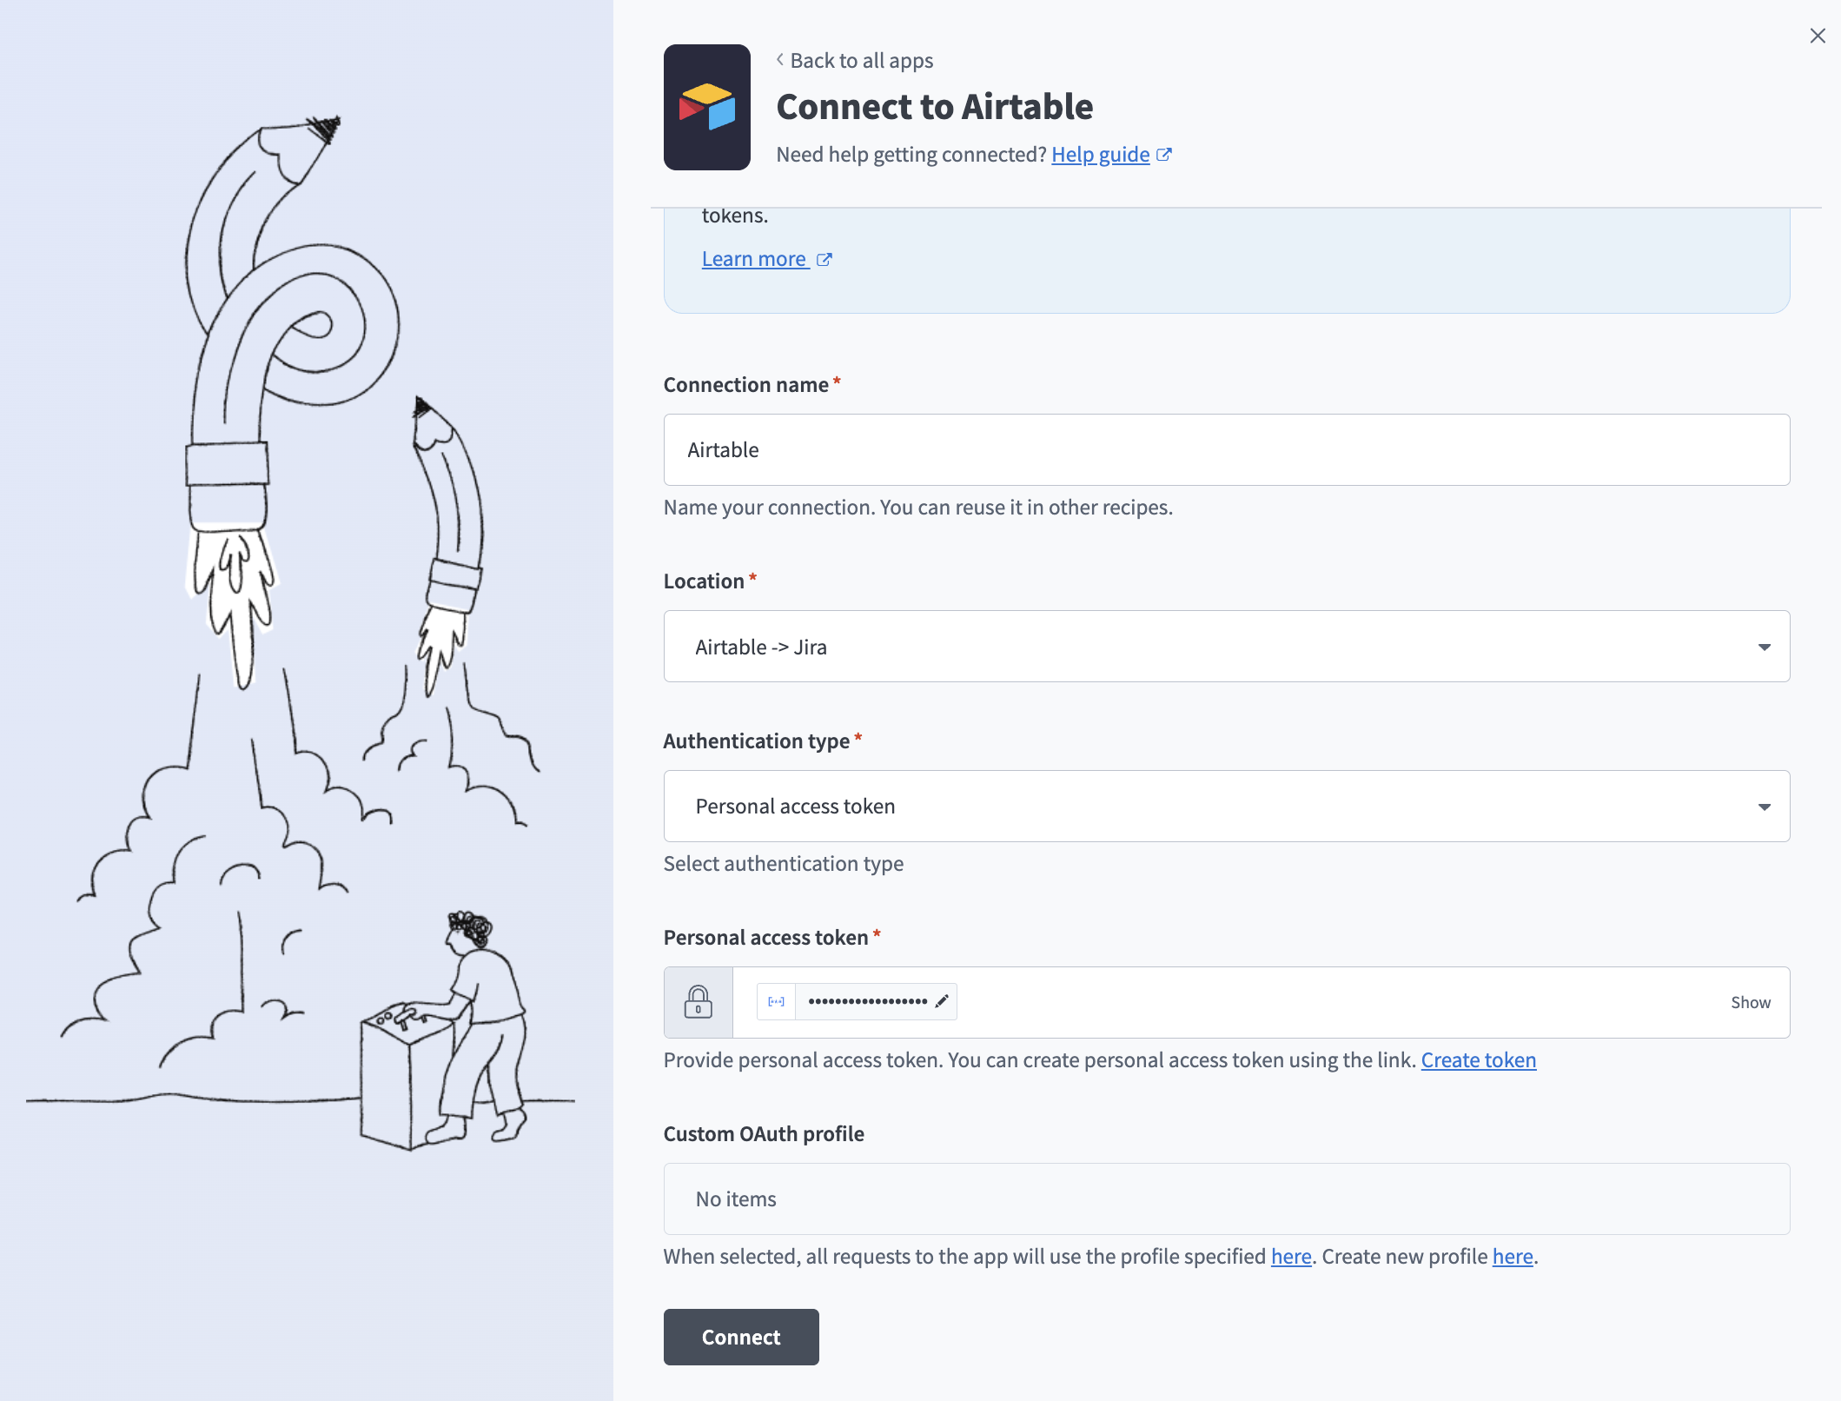Click Show to reveal the personal access token
Image resolution: width=1841 pixels, height=1401 pixels.
click(1751, 1001)
